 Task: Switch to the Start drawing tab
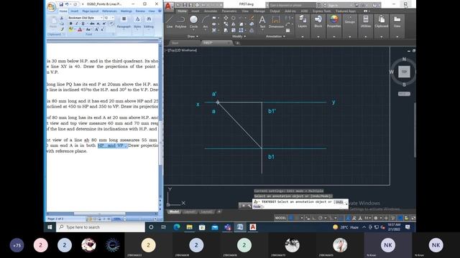[x=175, y=43]
